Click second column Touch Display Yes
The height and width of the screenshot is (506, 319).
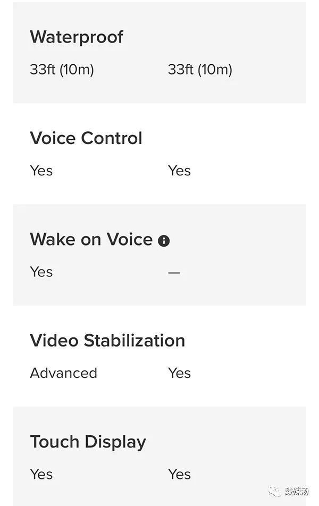[x=179, y=474]
